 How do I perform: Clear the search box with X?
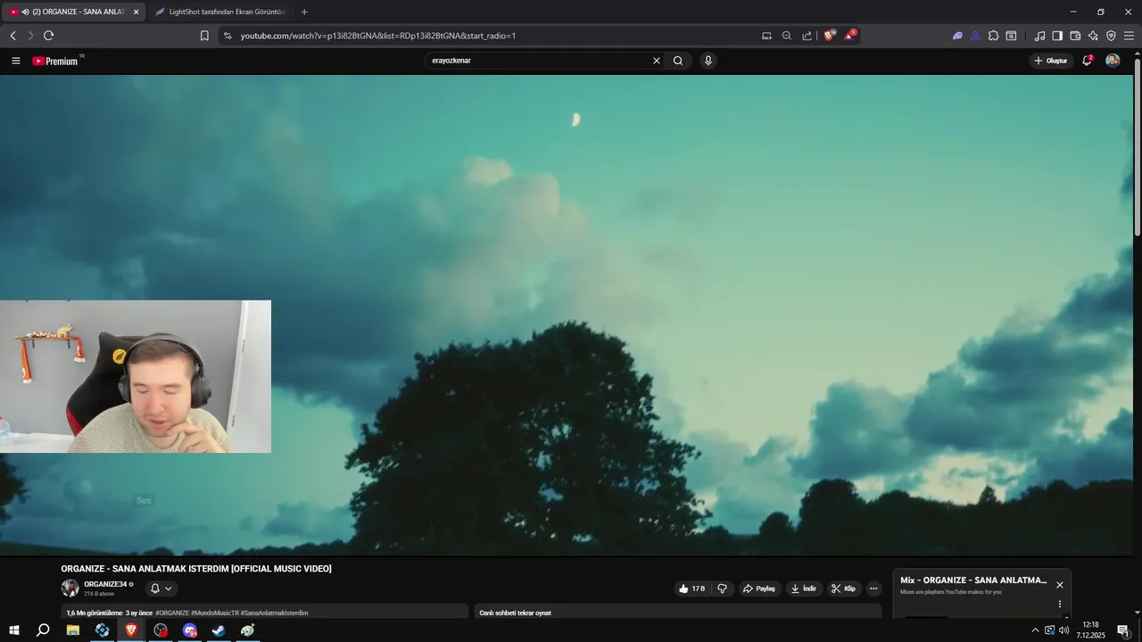(657, 61)
